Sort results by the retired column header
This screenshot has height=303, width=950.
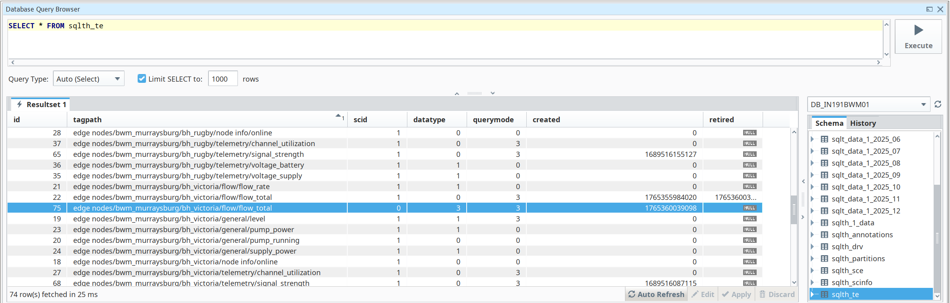733,119
